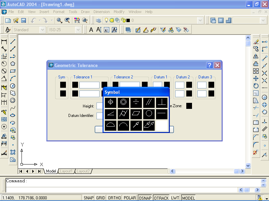Click the New drawing icon
The image size is (269, 201).
click(x=8, y=20)
